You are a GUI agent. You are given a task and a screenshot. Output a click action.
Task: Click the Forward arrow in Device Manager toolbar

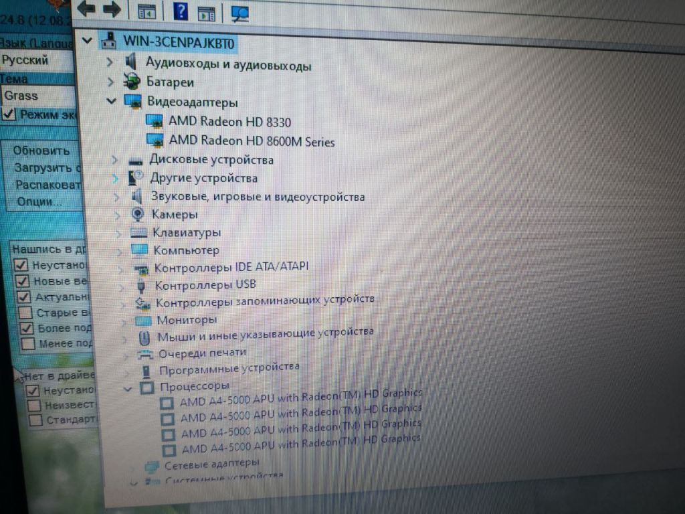112,9
